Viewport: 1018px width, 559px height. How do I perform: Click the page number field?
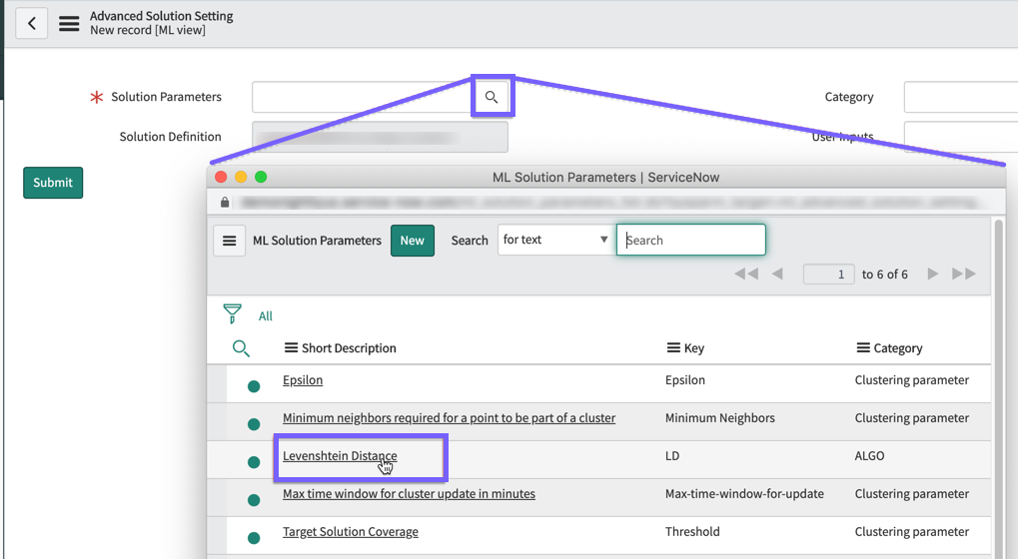[828, 275]
